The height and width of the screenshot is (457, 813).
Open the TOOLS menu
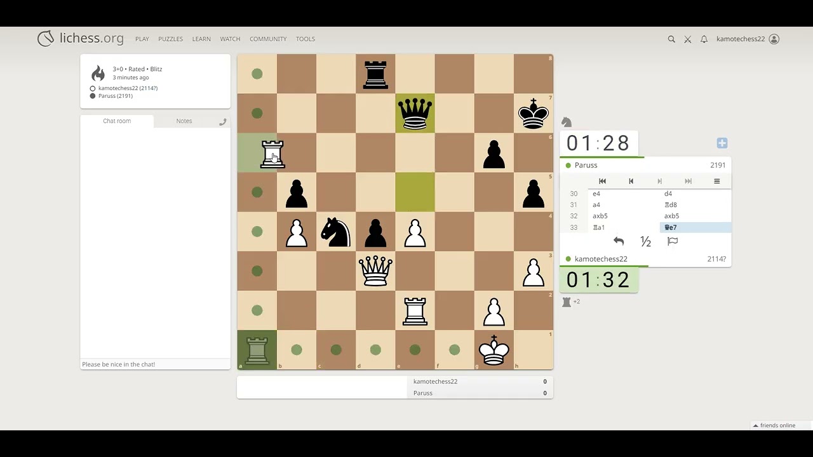pyautogui.click(x=306, y=39)
